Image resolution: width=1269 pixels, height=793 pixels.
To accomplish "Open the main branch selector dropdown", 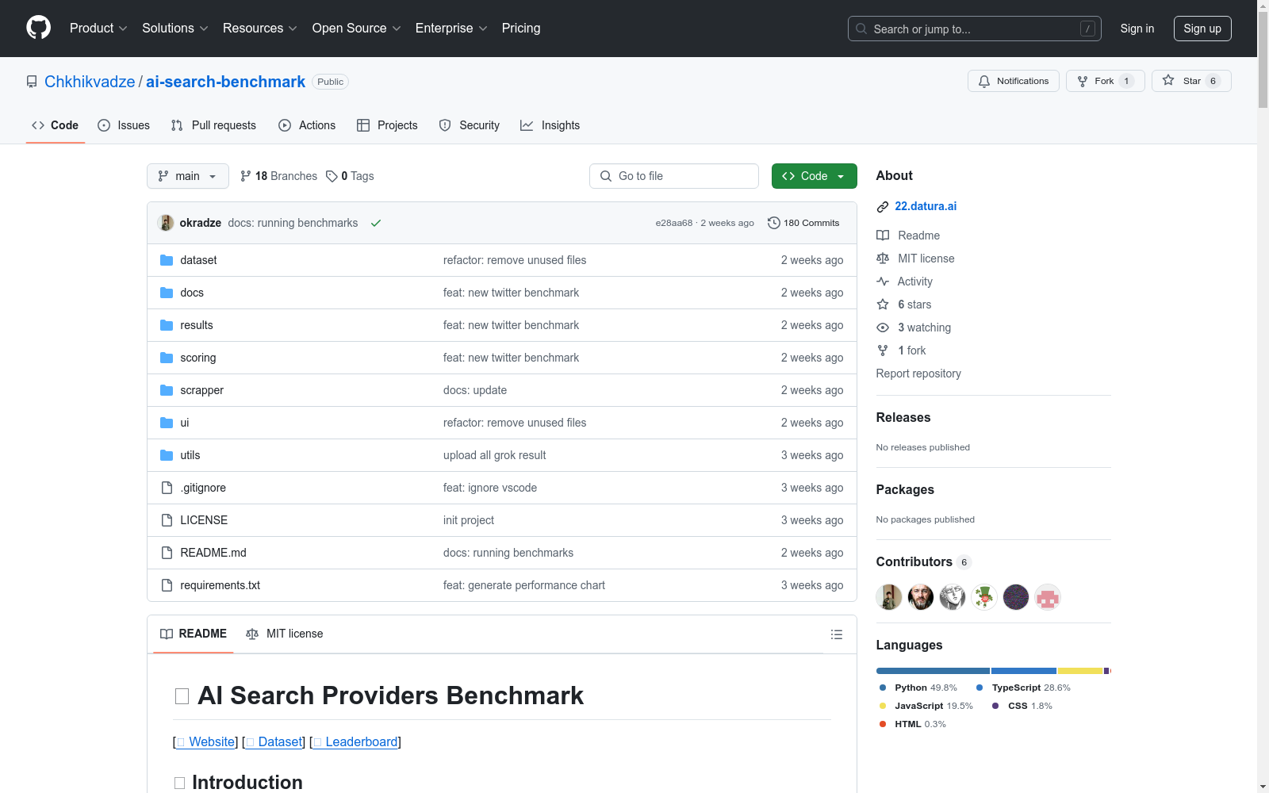I will click(188, 176).
